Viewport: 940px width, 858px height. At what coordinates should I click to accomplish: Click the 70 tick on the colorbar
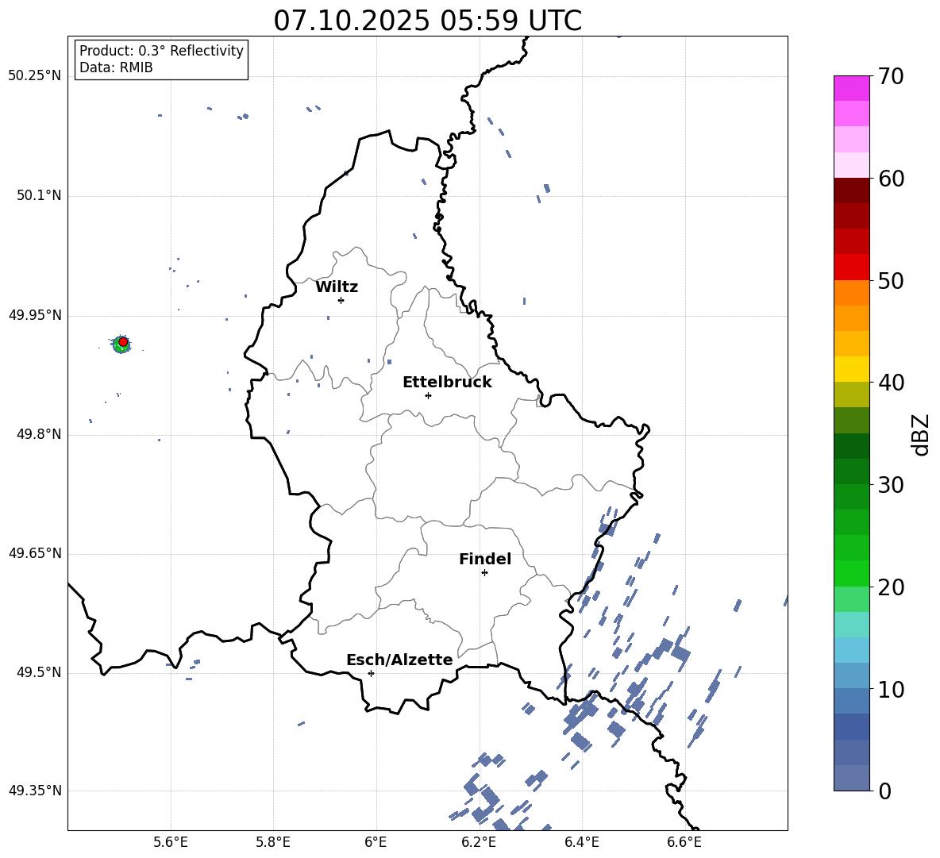click(891, 76)
